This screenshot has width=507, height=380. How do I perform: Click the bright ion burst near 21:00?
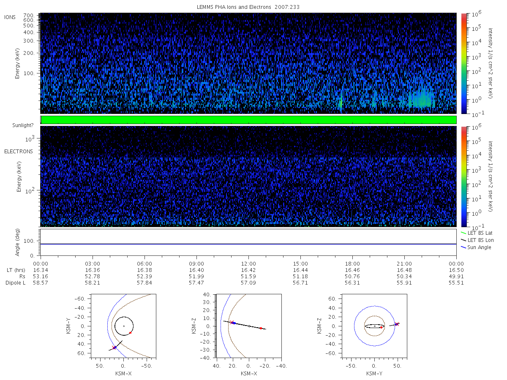pos(421,99)
